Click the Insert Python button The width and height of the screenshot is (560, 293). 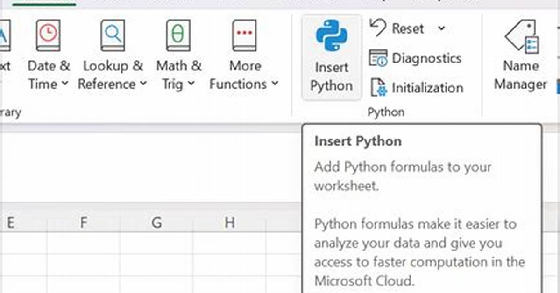[x=332, y=57]
